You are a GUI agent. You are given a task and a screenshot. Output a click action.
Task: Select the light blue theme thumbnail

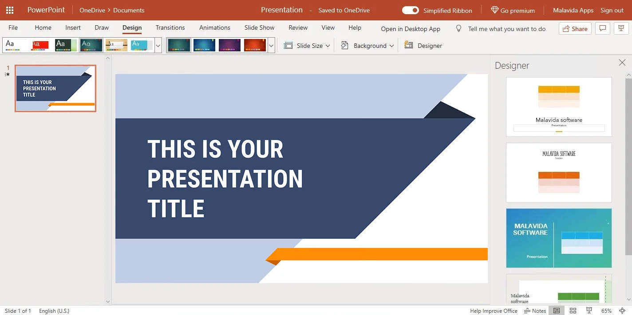click(x=142, y=45)
